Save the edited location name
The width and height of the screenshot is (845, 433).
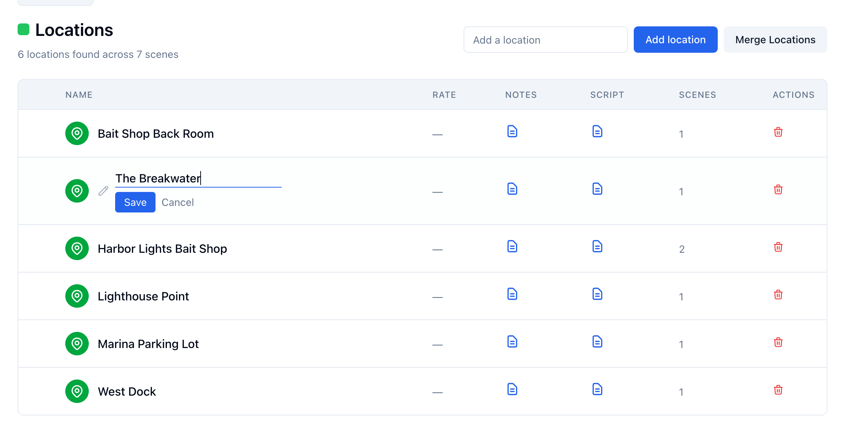[135, 202]
